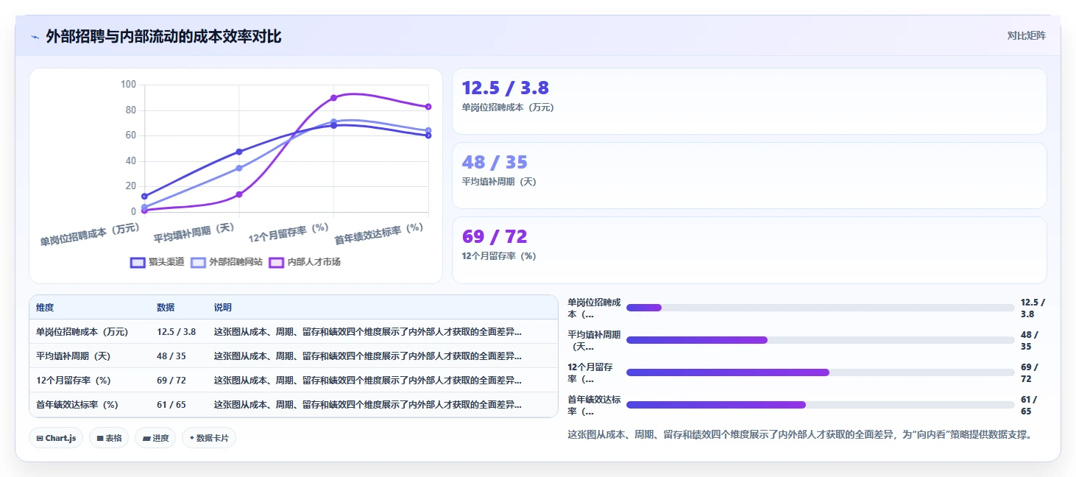Click the 61 / 65 value beside the progress bar
1076x477 pixels.
pos(1030,405)
